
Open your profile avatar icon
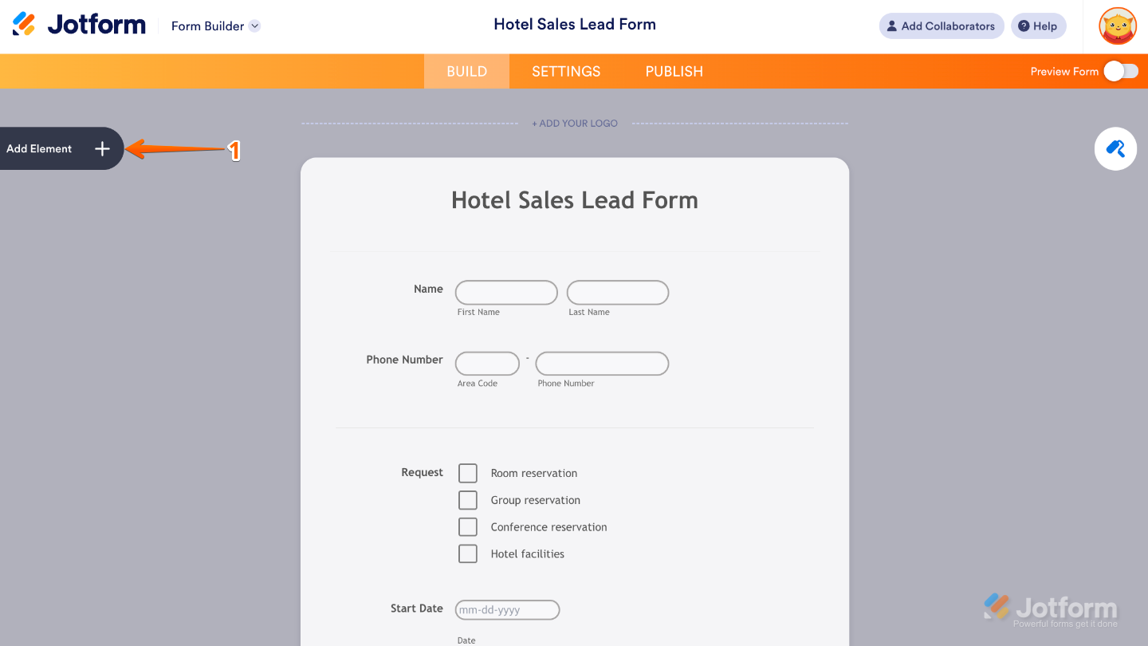(x=1117, y=26)
